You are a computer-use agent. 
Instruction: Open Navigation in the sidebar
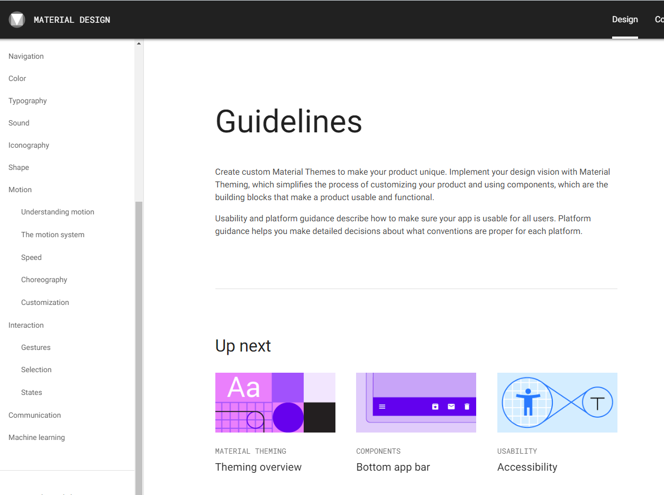[x=26, y=56]
